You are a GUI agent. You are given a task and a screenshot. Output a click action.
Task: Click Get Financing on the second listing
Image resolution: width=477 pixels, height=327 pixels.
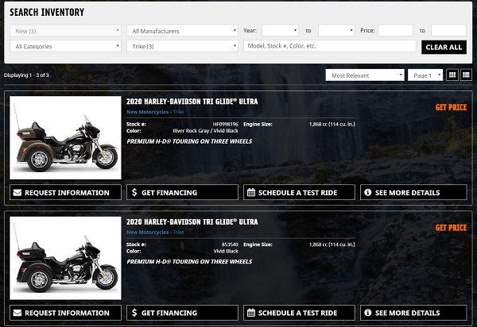pyautogui.click(x=182, y=313)
